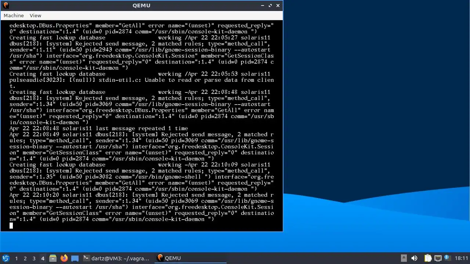Open the Machine menu in QEMU
Viewport: 470px width, 264px height.
14,15
